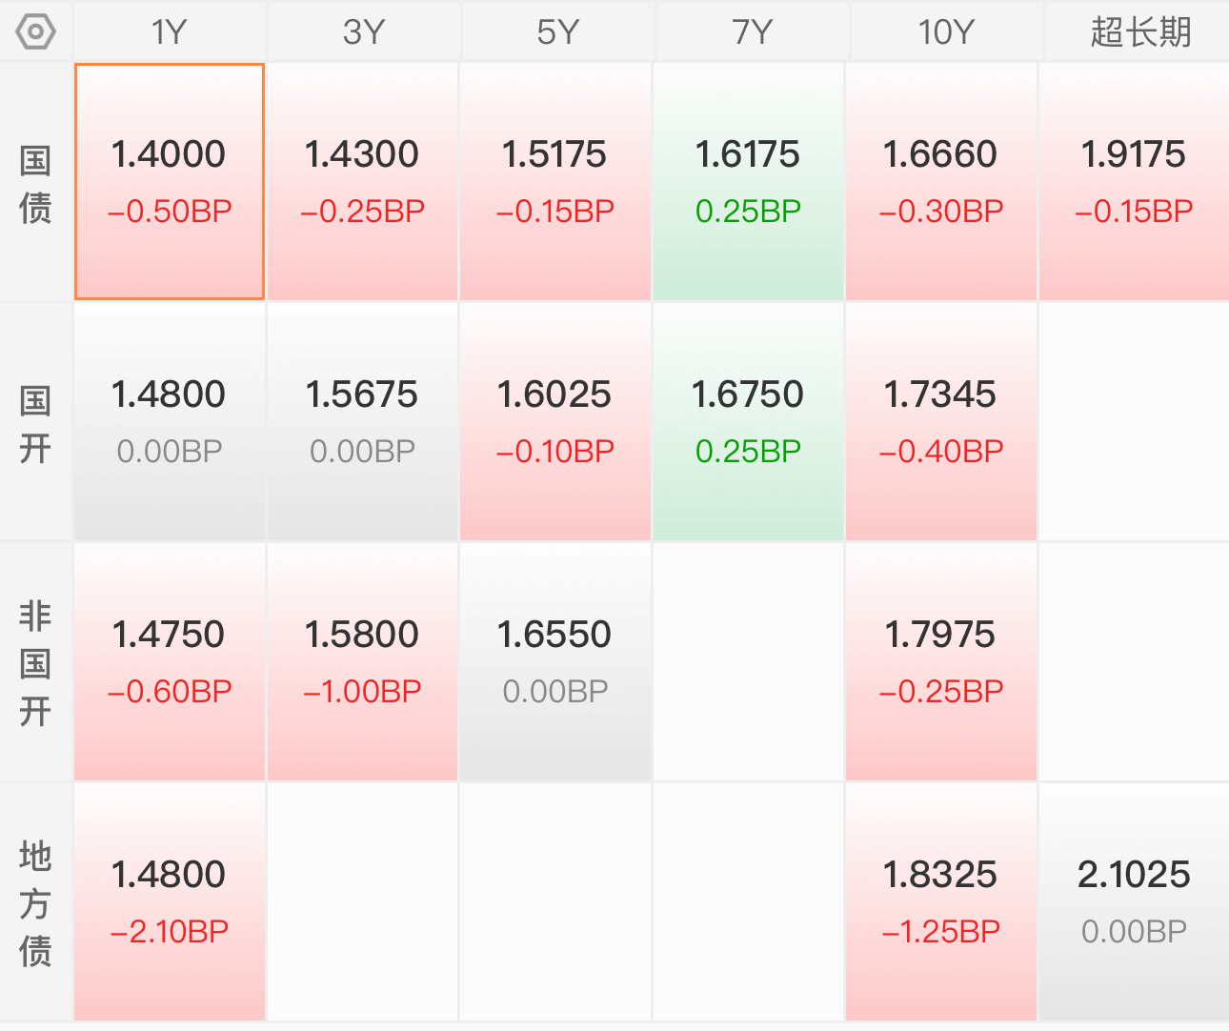Open the 国开 7Y green cell 1.6750

tap(748, 422)
